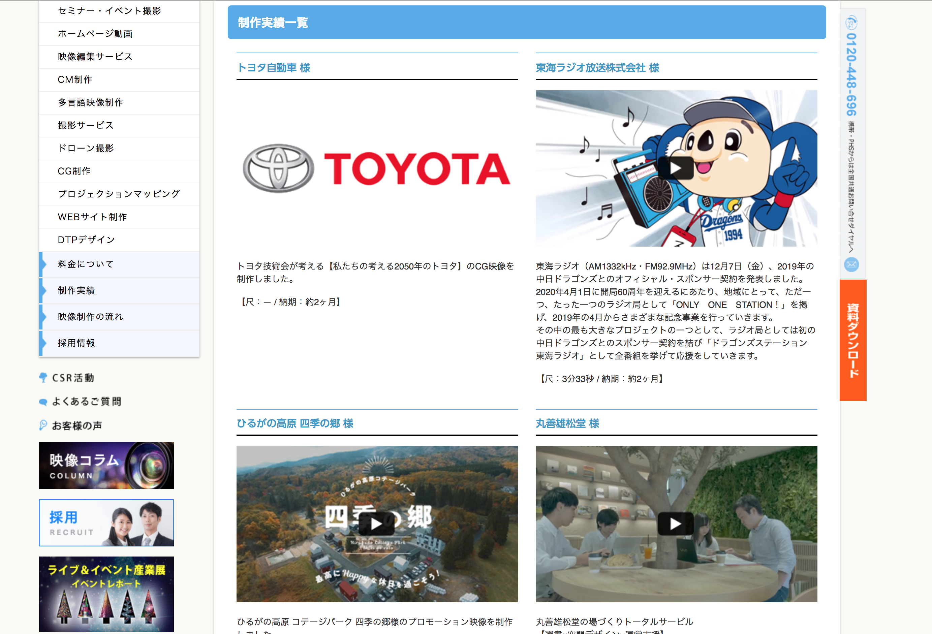The image size is (932, 634).
Task: Go to ドローン撮影 page
Action: [119, 148]
